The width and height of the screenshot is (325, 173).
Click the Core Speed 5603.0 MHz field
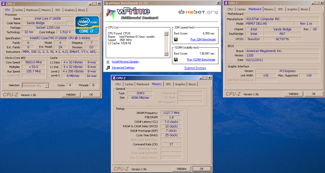coord(34,62)
